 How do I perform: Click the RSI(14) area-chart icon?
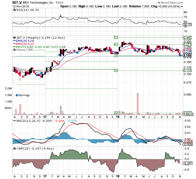[15, 10]
